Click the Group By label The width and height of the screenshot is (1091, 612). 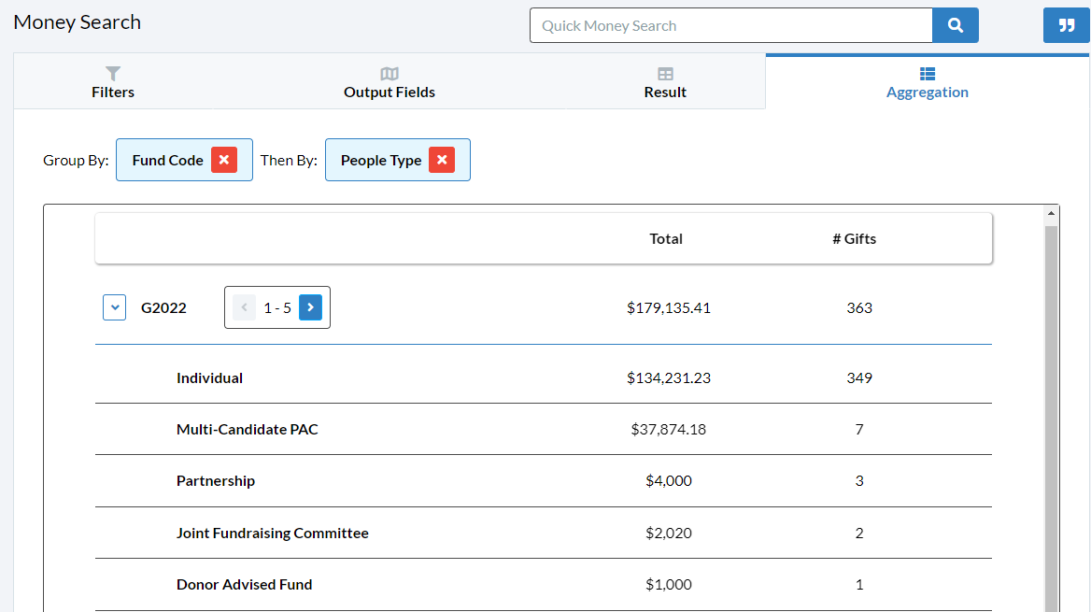pos(76,160)
